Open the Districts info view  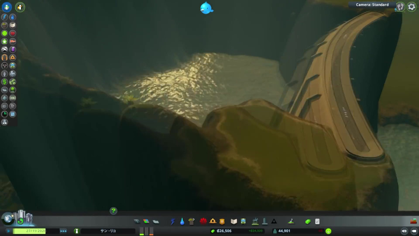4,90
